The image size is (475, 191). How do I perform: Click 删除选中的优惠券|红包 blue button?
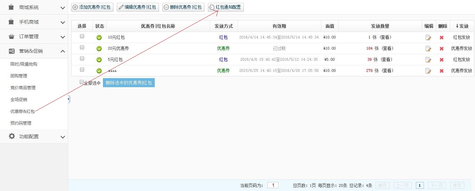pyautogui.click(x=129, y=83)
